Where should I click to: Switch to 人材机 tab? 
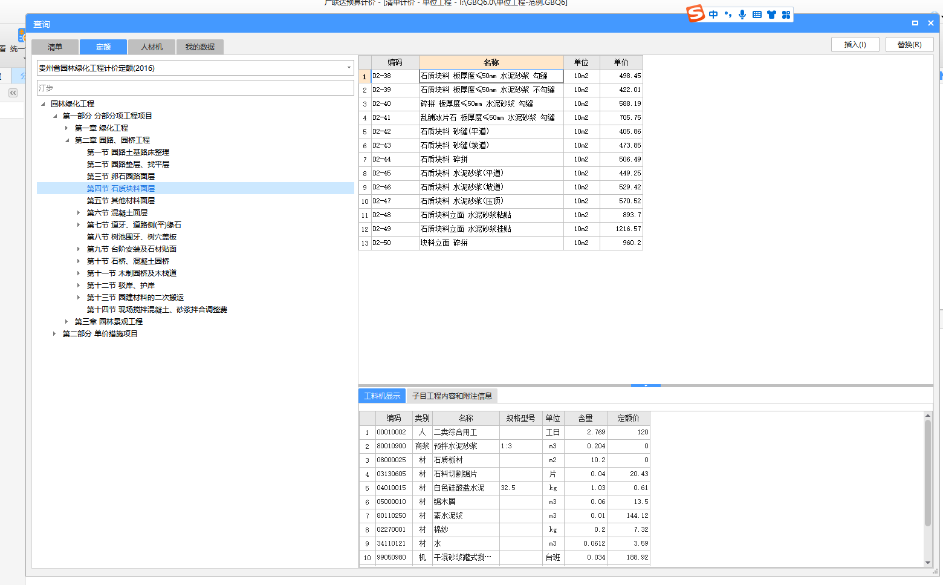pyautogui.click(x=152, y=47)
